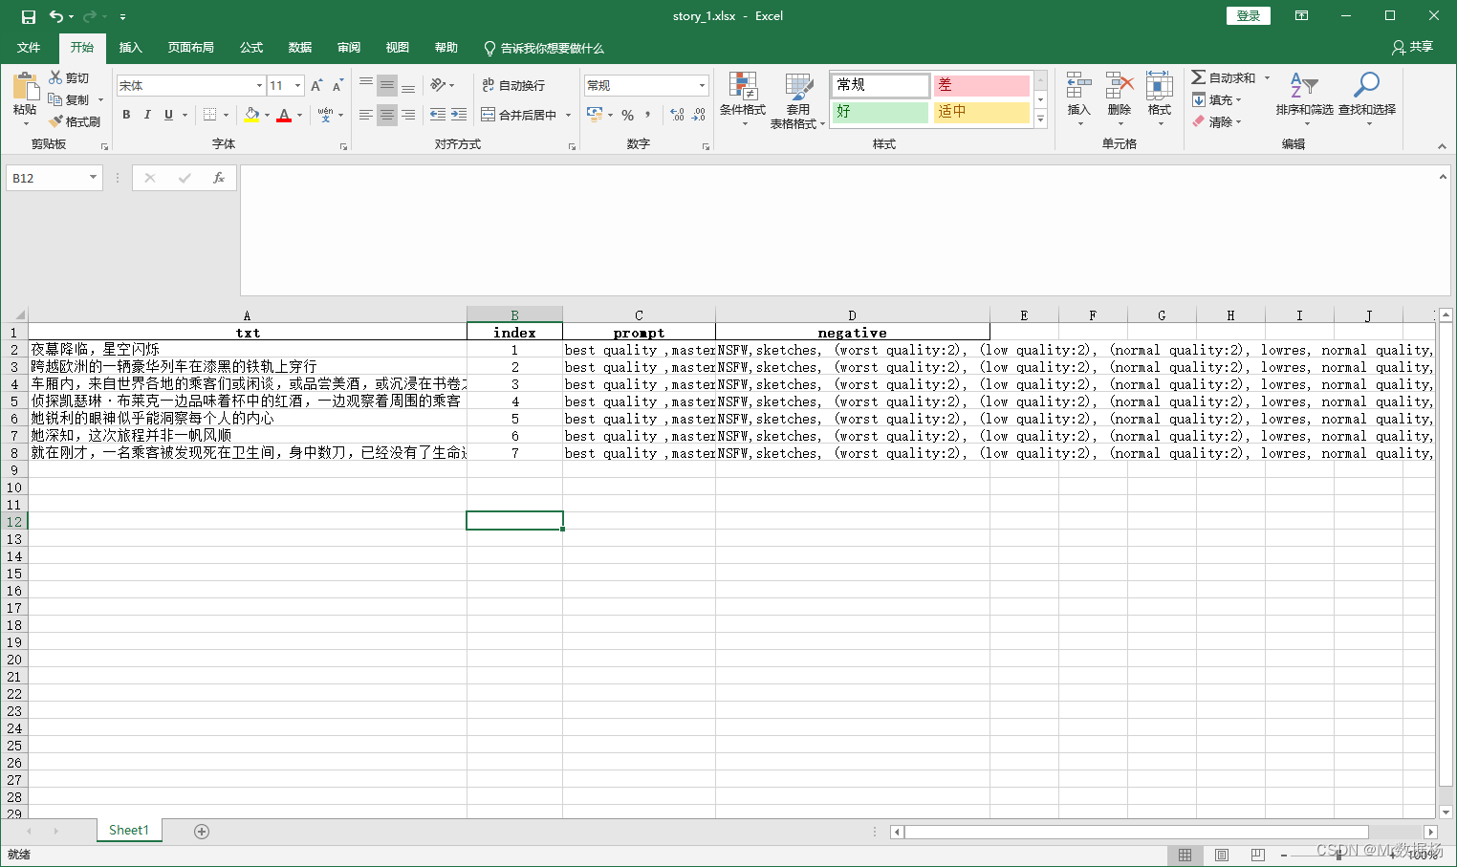Image resolution: width=1457 pixels, height=867 pixels.
Task: Click the 登录 sign-in button
Action: 1249,15
